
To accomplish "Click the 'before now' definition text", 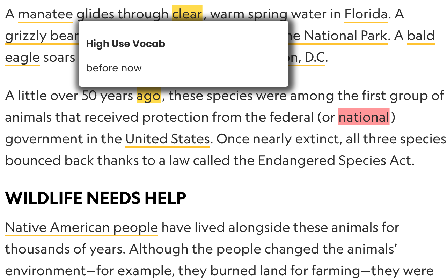I will [x=114, y=68].
